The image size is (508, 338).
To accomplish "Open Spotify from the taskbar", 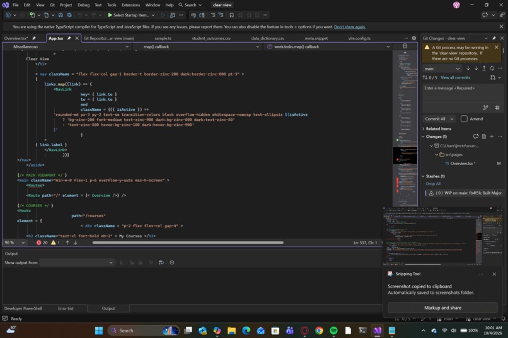I will (333, 330).
